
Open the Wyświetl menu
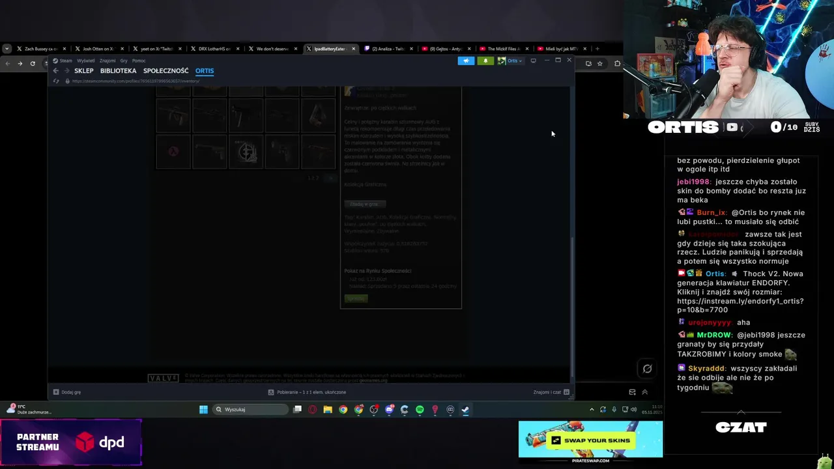click(86, 61)
